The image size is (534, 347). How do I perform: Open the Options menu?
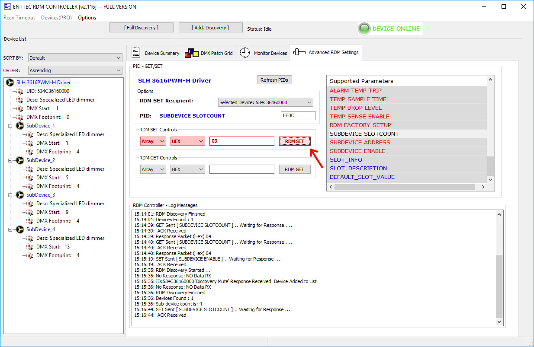[x=87, y=18]
